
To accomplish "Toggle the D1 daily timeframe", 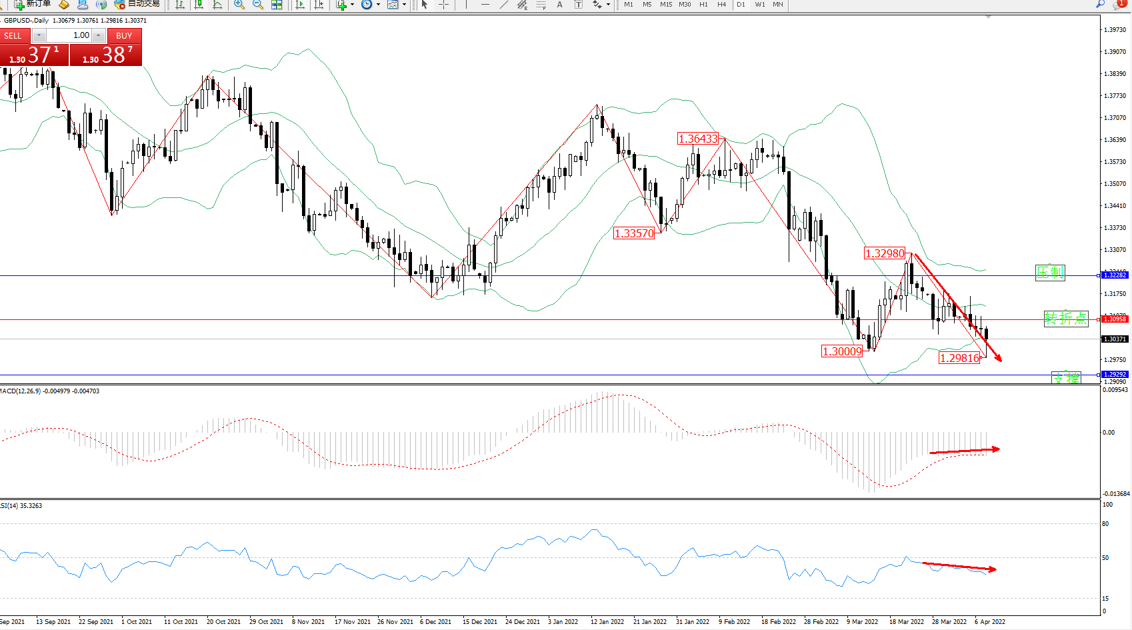I will click(741, 5).
